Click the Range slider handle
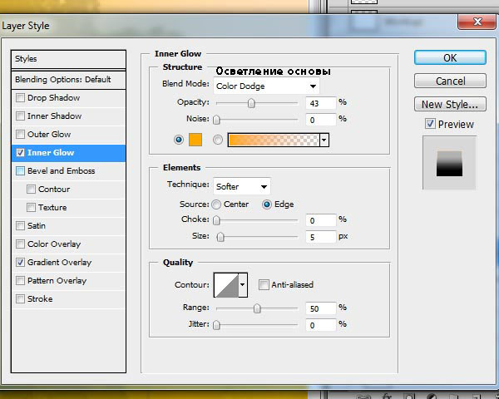This screenshot has height=399, width=499. [257, 308]
